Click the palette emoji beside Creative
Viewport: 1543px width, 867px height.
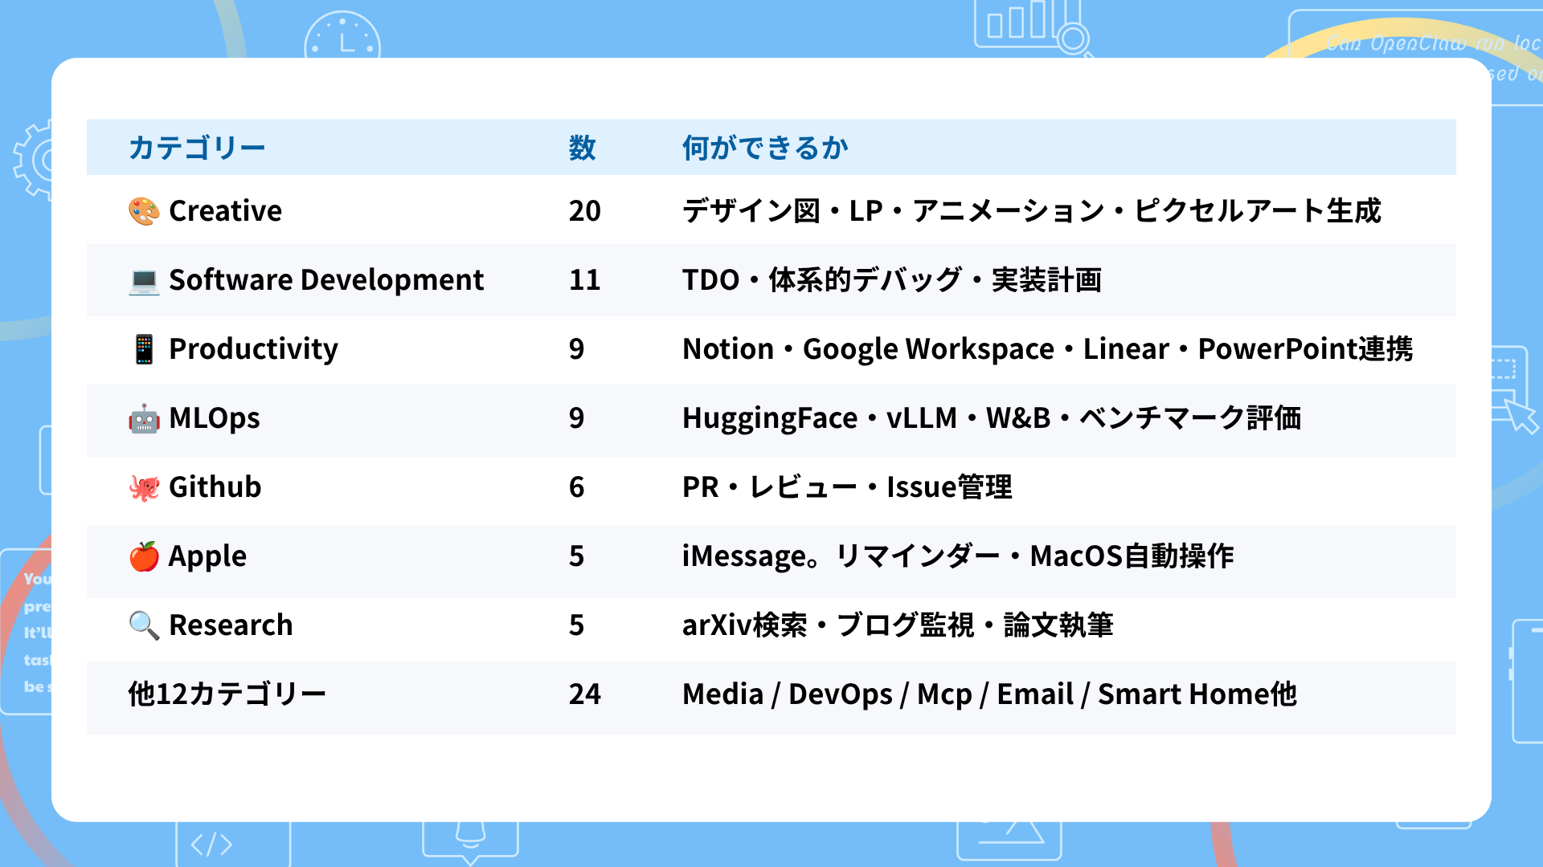145,211
